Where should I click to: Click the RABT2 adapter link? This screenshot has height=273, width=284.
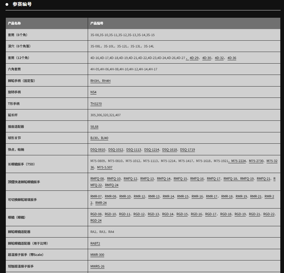[x=95, y=243]
